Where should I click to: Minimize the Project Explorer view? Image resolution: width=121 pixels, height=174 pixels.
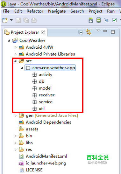[105, 31]
